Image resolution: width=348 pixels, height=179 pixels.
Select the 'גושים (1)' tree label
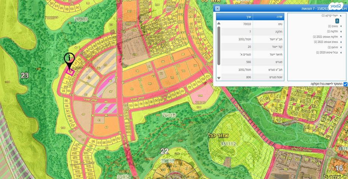tap(333, 26)
